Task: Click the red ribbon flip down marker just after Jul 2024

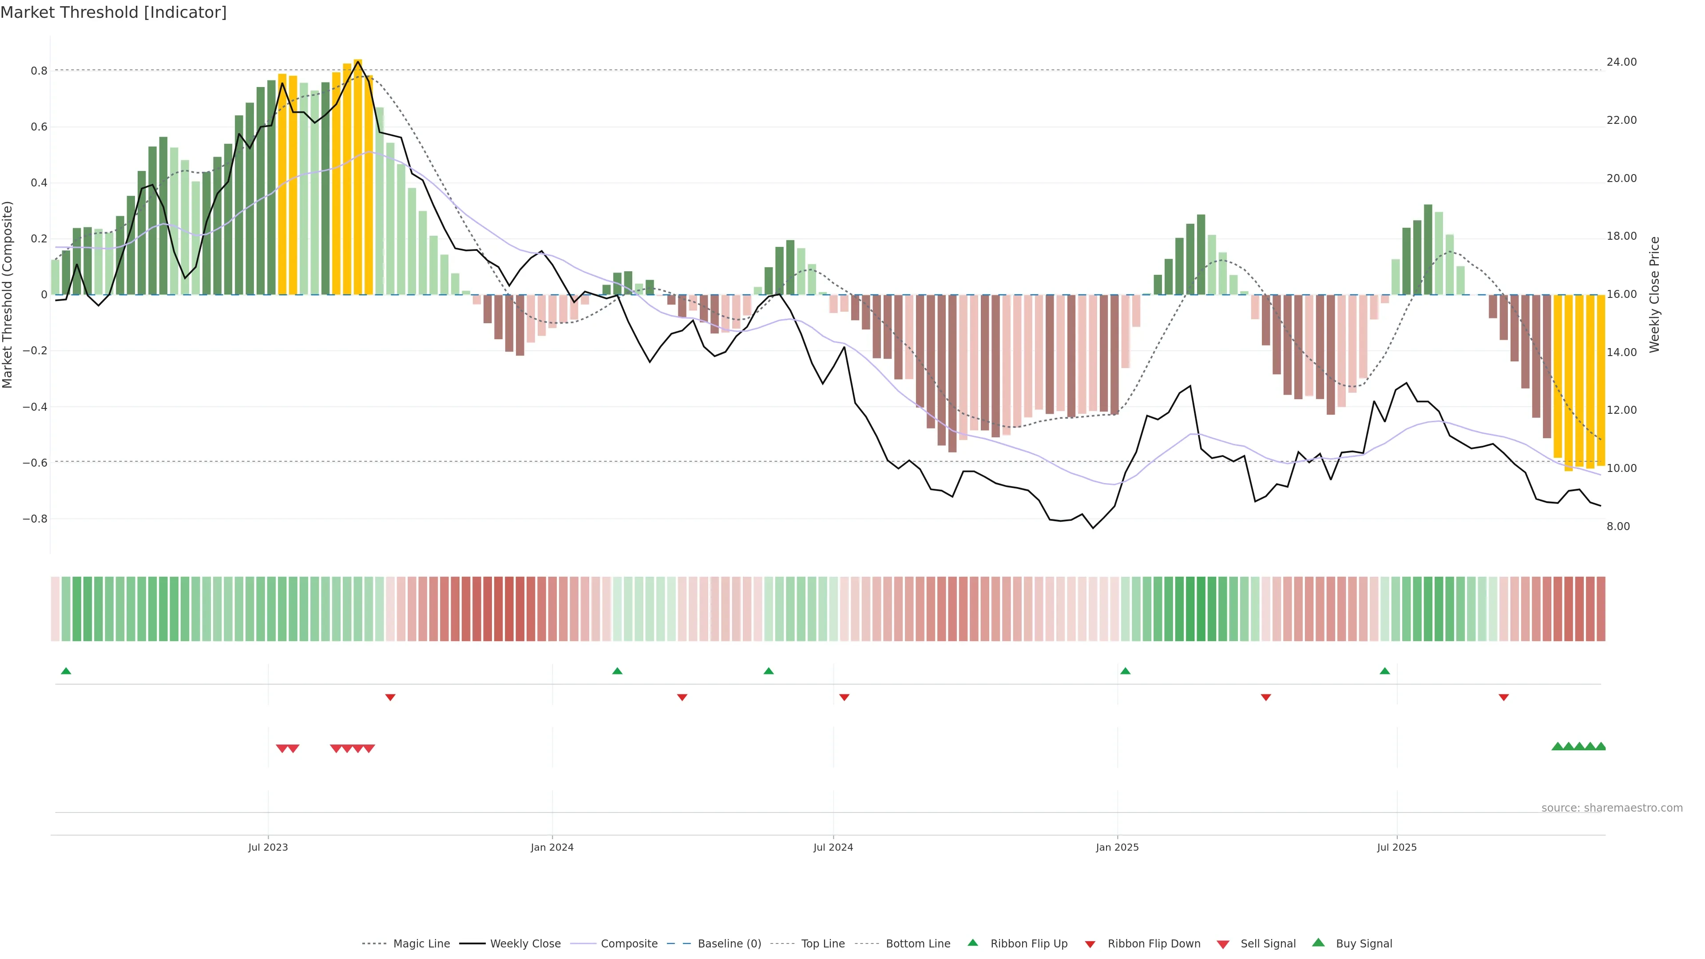Action: coord(844,697)
